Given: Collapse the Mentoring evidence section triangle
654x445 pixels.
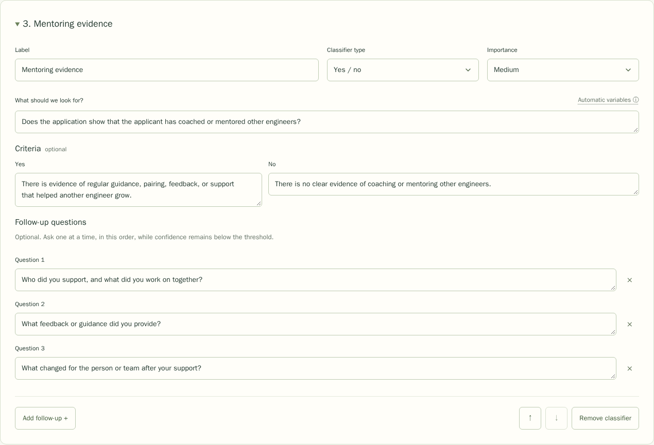Looking at the screenshot, I should click(x=18, y=24).
